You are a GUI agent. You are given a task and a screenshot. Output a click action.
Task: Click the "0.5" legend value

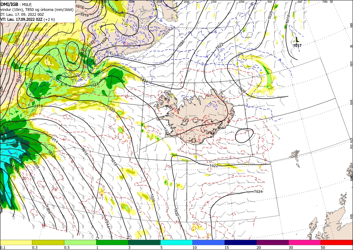tap(67, 248)
